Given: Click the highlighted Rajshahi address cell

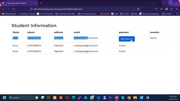Looking at the screenshot, I should pyautogui.click(x=59, y=38).
